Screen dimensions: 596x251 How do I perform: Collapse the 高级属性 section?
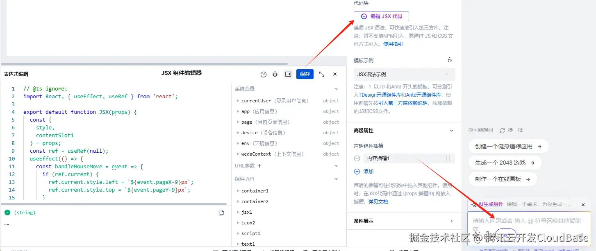pyautogui.click(x=452, y=131)
